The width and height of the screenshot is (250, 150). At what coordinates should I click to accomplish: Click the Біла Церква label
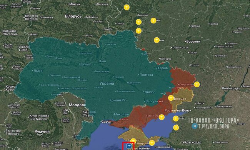pos(102,72)
